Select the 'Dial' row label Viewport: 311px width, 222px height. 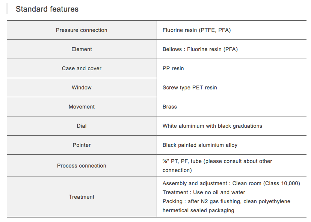[82, 126]
